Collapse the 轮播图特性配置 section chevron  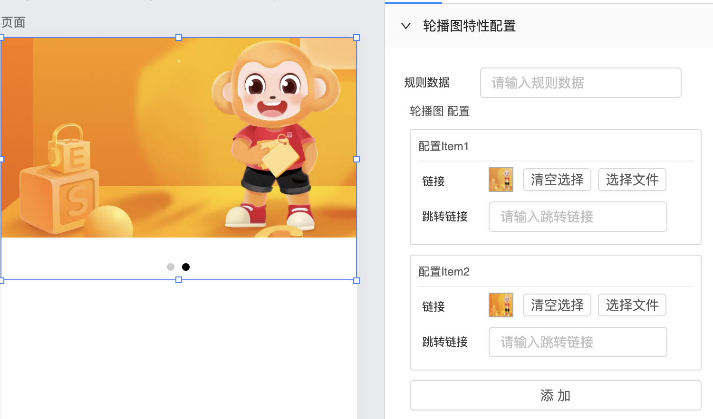click(x=405, y=26)
